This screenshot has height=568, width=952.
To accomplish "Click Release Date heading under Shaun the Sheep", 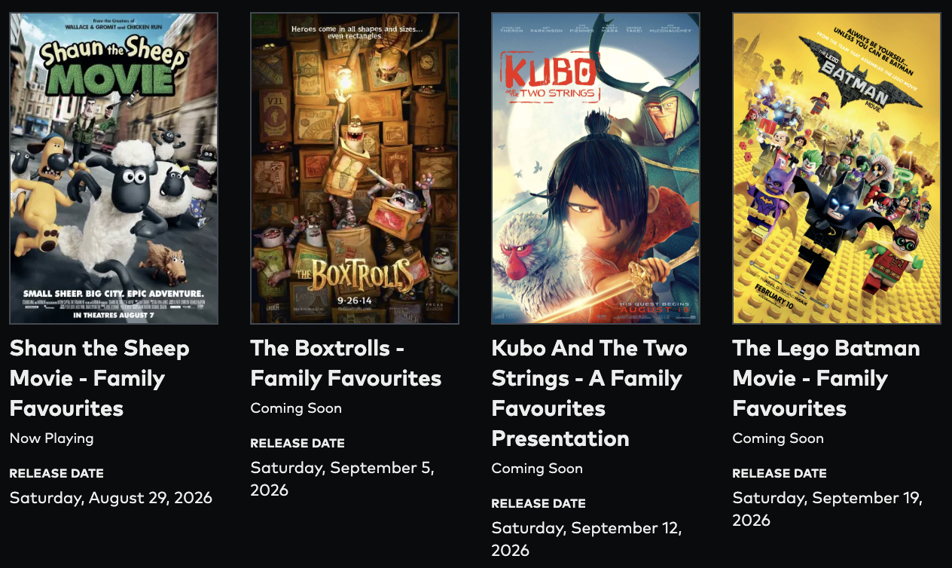I will (56, 474).
